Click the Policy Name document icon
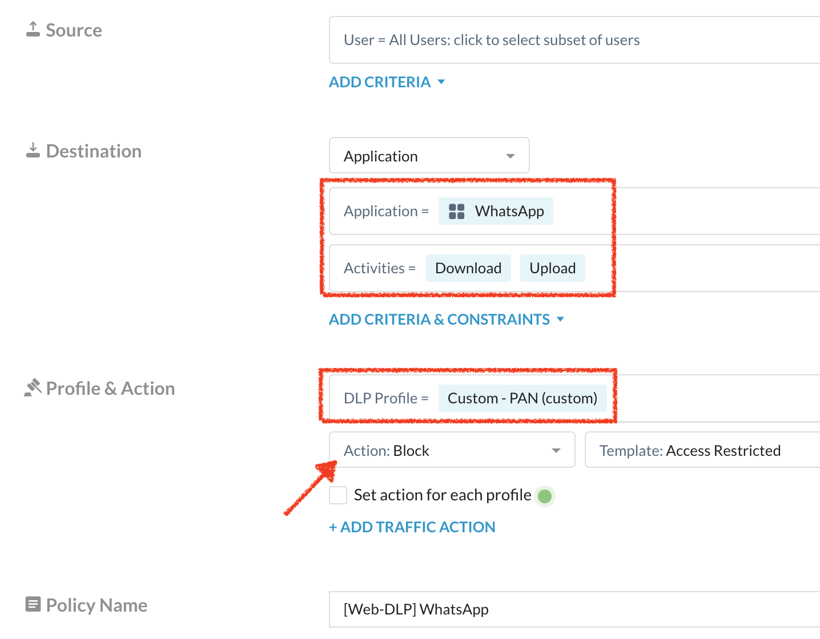This screenshot has height=639, width=820. (33, 604)
